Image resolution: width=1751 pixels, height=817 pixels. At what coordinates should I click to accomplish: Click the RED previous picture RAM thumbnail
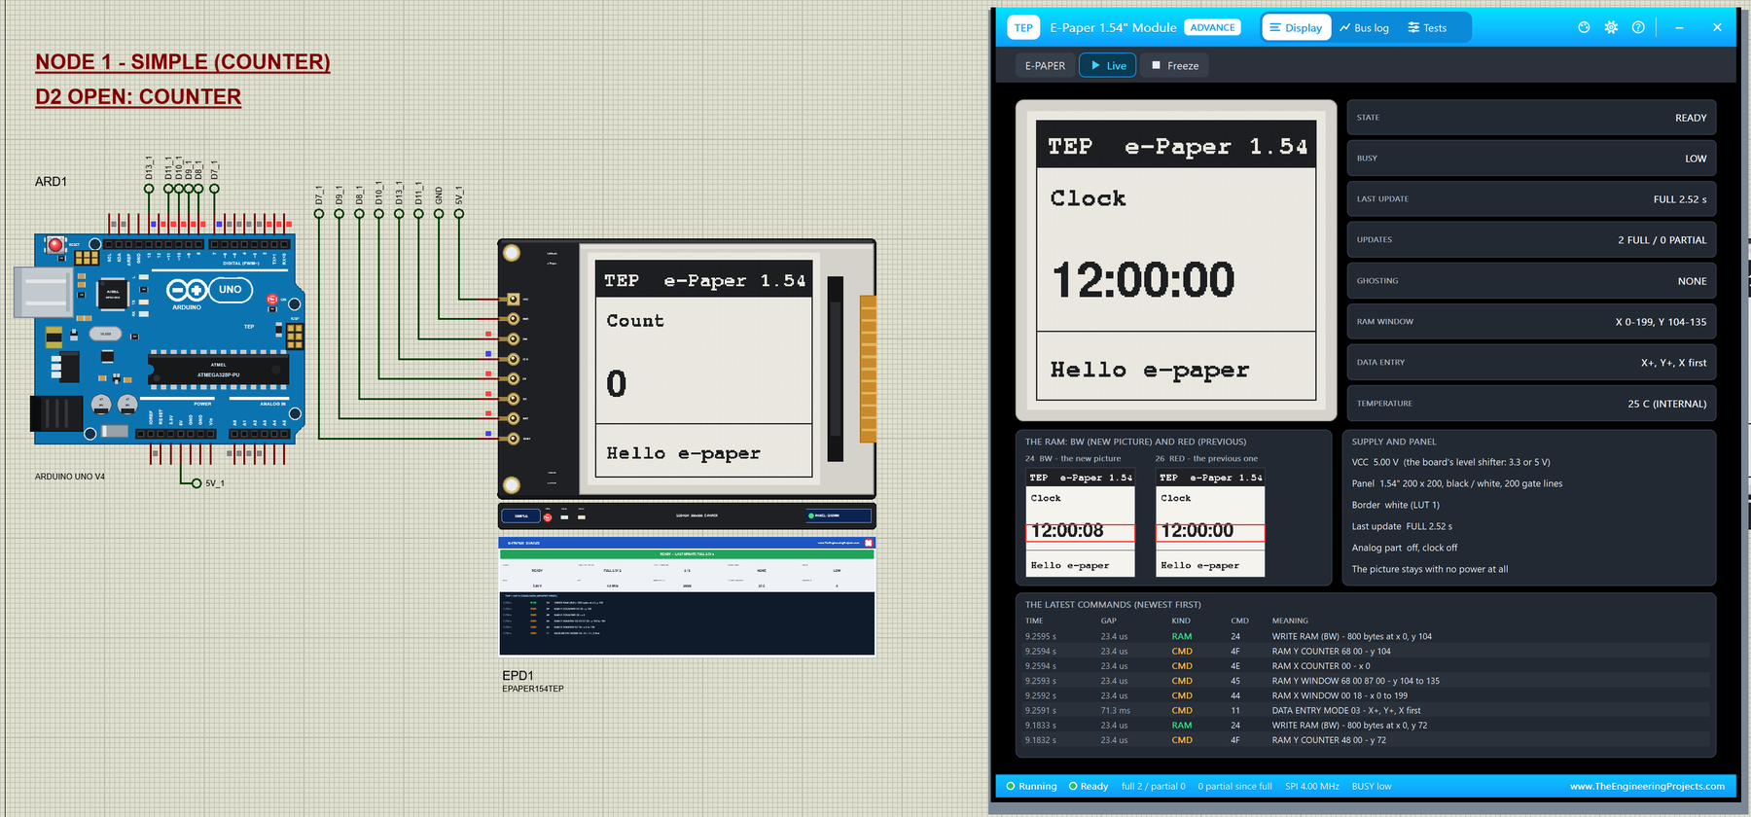point(1210,522)
